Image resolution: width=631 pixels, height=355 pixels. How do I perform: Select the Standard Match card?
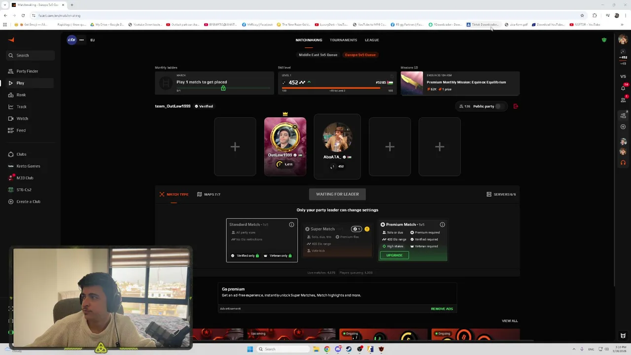(x=262, y=240)
